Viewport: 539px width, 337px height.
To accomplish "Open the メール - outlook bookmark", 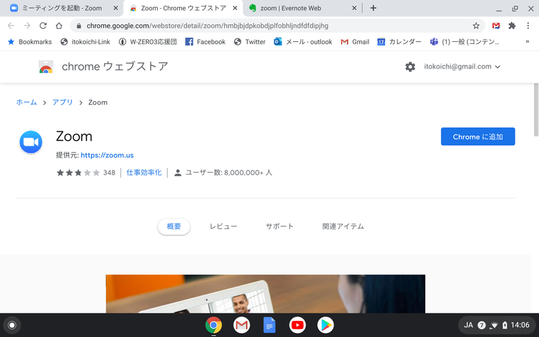I will (303, 42).
